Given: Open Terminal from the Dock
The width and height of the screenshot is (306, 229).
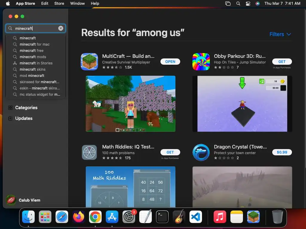Looking at the screenshot, I should (162, 217).
